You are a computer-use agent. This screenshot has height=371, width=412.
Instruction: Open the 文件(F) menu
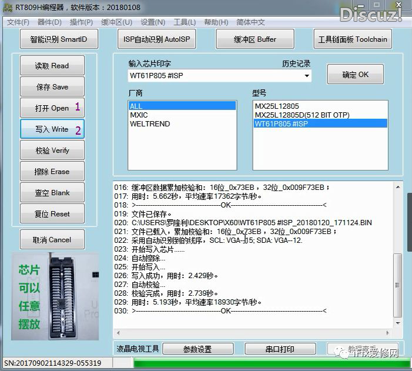pyautogui.click(x=18, y=22)
